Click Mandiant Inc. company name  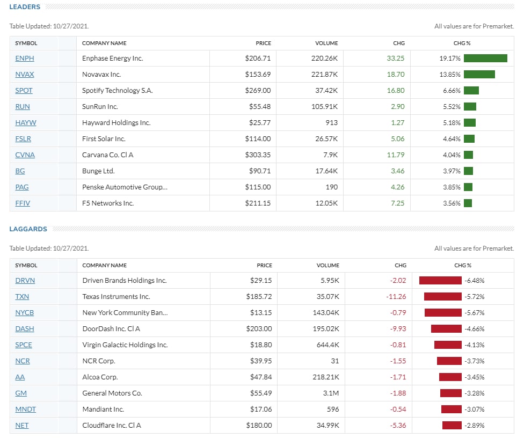coord(103,409)
